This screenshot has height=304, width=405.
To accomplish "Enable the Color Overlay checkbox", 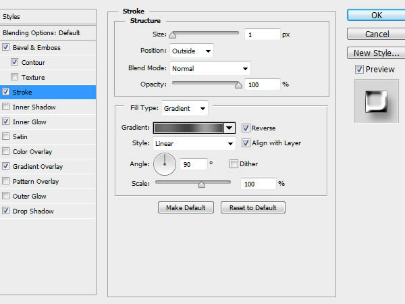I will (x=5, y=151).
